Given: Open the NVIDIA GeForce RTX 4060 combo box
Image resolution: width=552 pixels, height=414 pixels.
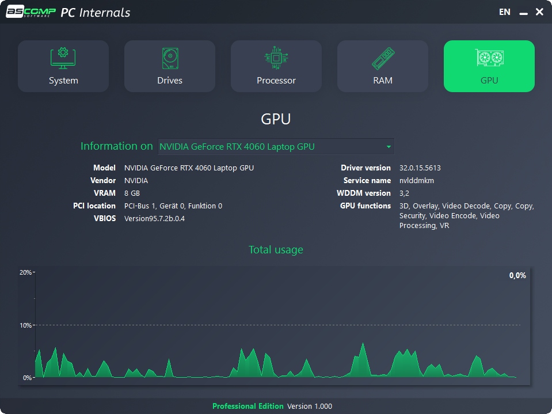Looking at the screenshot, I should click(x=276, y=147).
